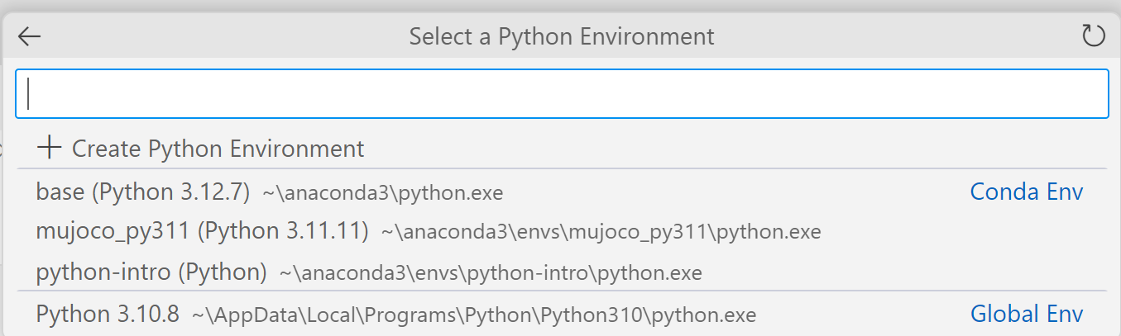This screenshot has height=336, width=1121.
Task: Click the back arrow icon
Action: click(29, 36)
